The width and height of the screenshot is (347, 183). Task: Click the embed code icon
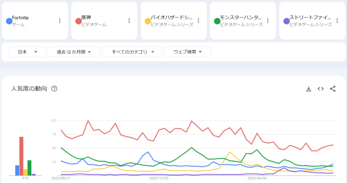click(x=321, y=89)
